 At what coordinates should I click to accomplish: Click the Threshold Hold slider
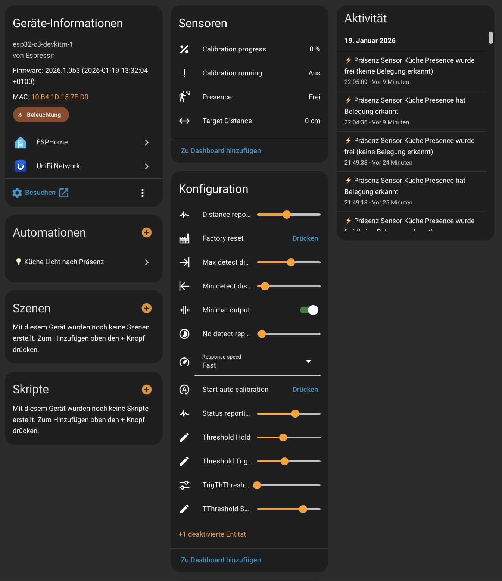coord(289,437)
